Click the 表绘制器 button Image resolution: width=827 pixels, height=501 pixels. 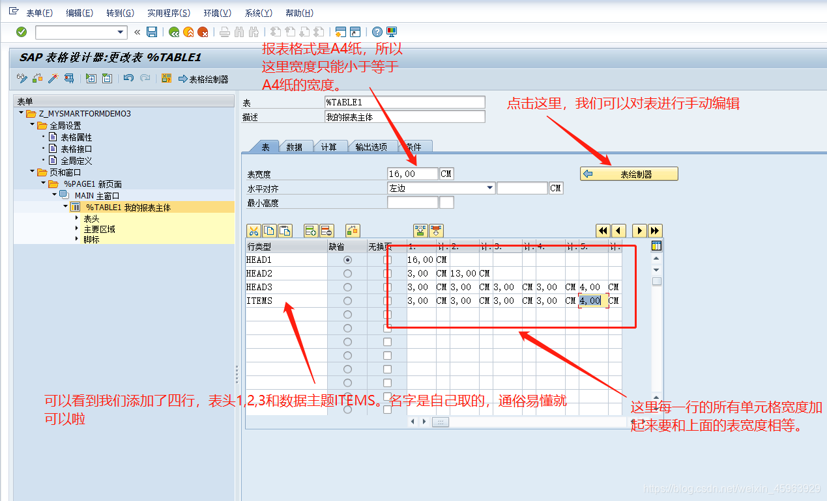[x=629, y=174]
